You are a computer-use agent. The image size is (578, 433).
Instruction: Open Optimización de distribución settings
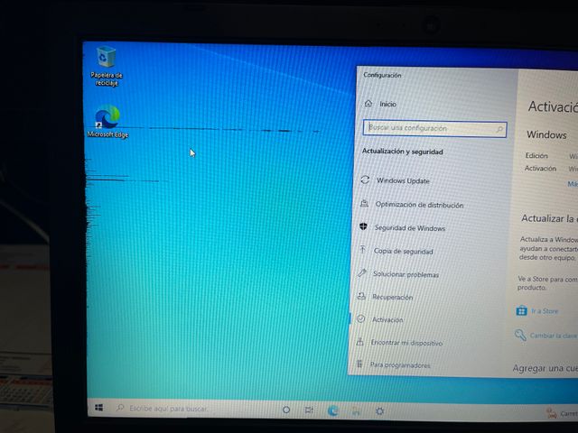[419, 205]
